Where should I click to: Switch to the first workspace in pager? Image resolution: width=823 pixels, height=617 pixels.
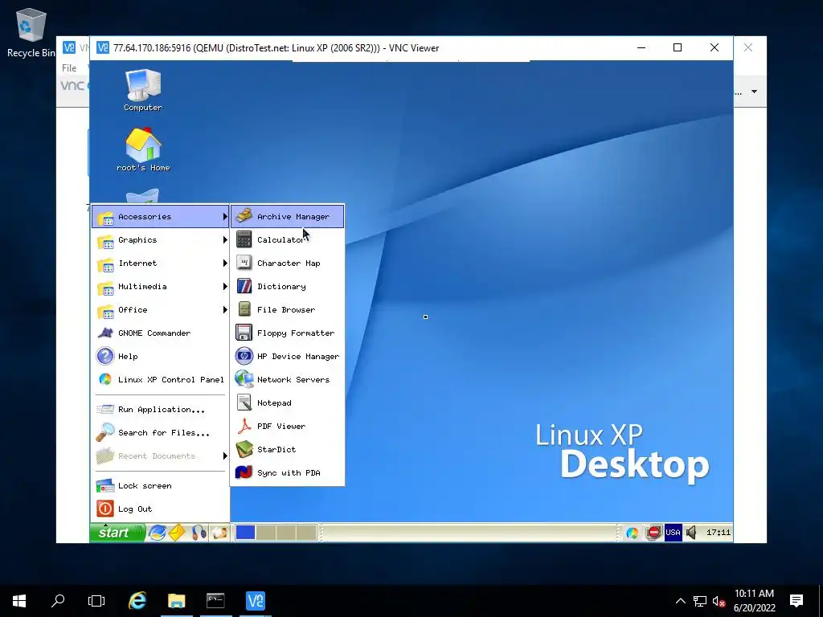click(245, 533)
